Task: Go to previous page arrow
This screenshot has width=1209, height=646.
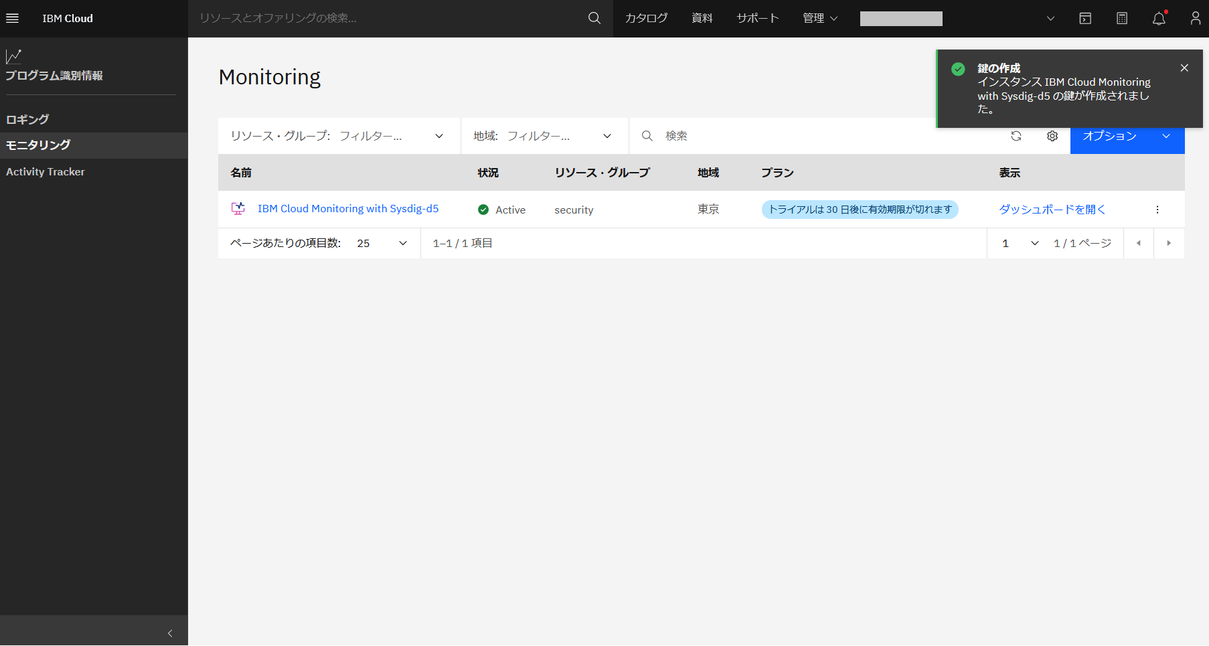Action: tap(1139, 243)
